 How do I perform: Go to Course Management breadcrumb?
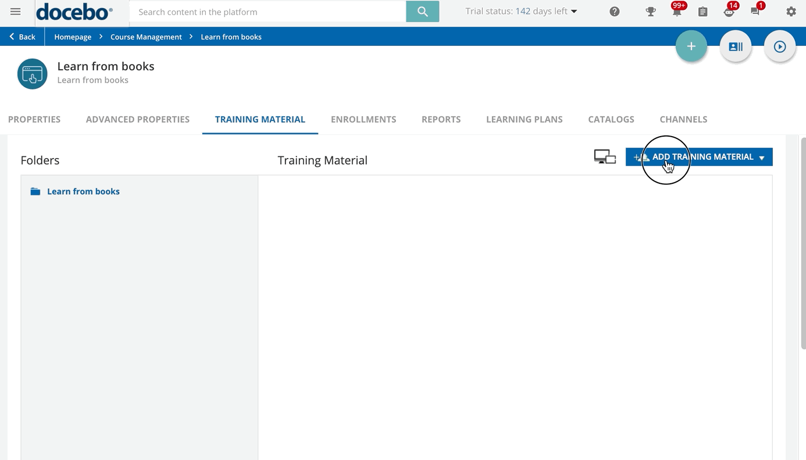[x=146, y=37]
